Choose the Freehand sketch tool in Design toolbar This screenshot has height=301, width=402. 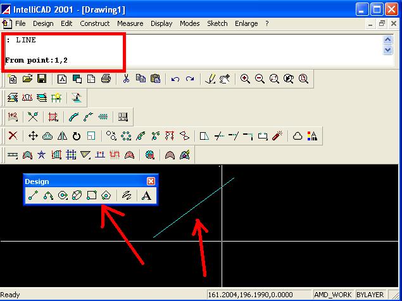click(x=127, y=195)
